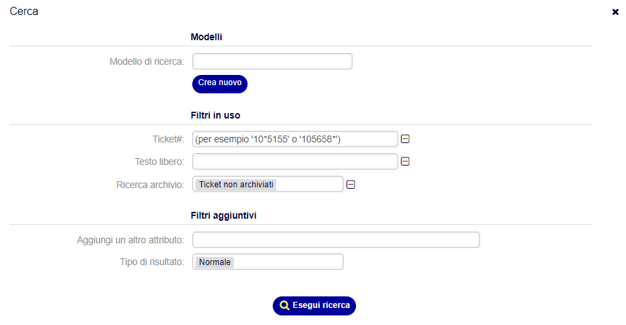Run the search with the Esegui ricerca button
626x325 pixels.
[x=314, y=305]
